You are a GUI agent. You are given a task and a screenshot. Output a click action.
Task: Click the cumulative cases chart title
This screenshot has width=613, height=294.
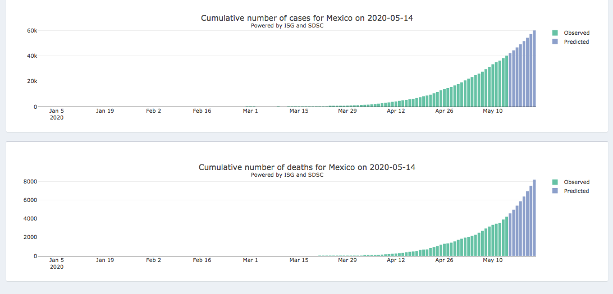[307, 18]
